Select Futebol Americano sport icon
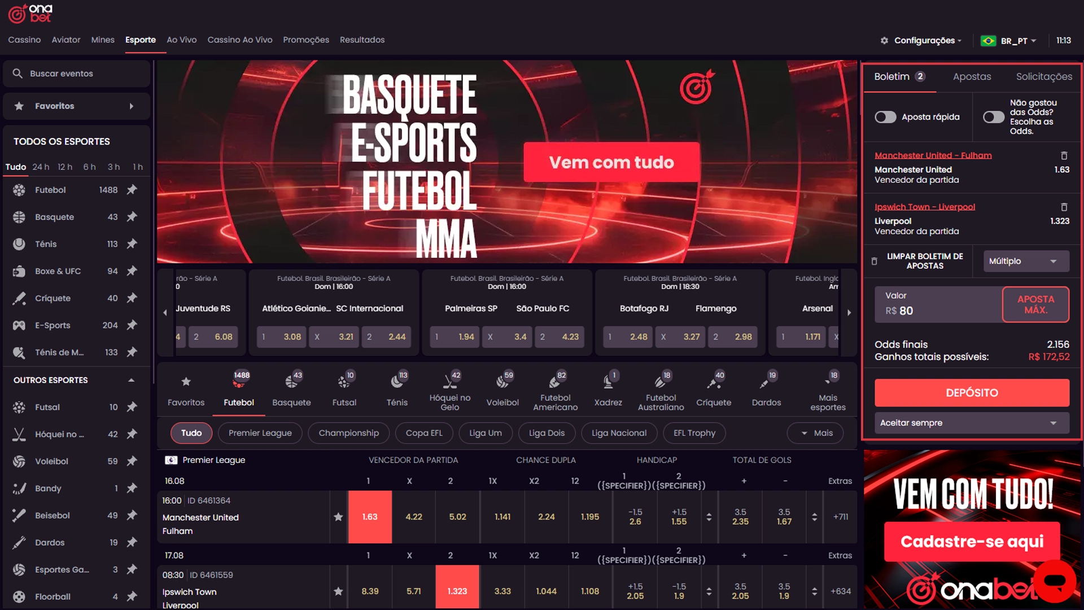The height and width of the screenshot is (610, 1084). pyautogui.click(x=556, y=389)
